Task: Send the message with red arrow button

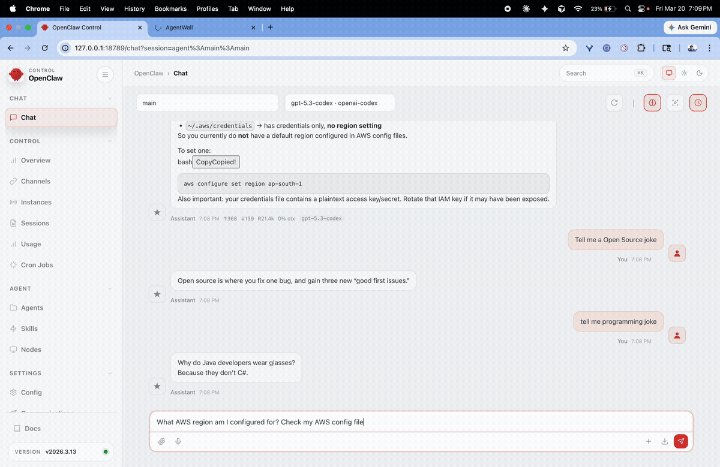Action: [x=680, y=441]
